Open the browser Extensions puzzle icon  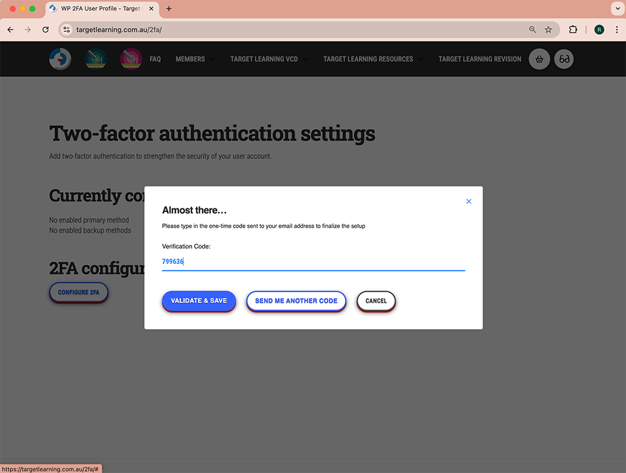(573, 29)
